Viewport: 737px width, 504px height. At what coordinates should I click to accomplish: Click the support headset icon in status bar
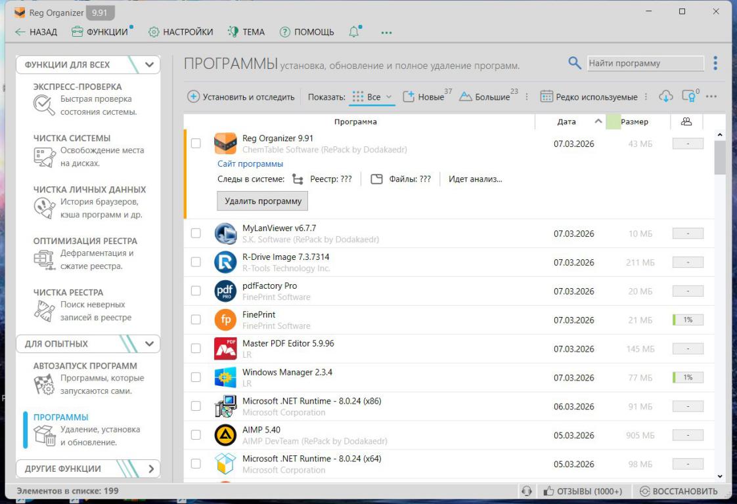click(525, 492)
